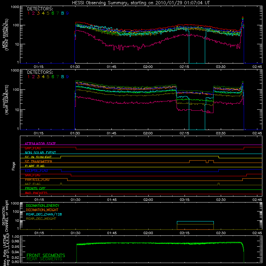The width and height of the screenshot is (266, 266).
Task: Click the 'REAR_DEC_WEIGHT' legend entry
Action: [41, 219]
